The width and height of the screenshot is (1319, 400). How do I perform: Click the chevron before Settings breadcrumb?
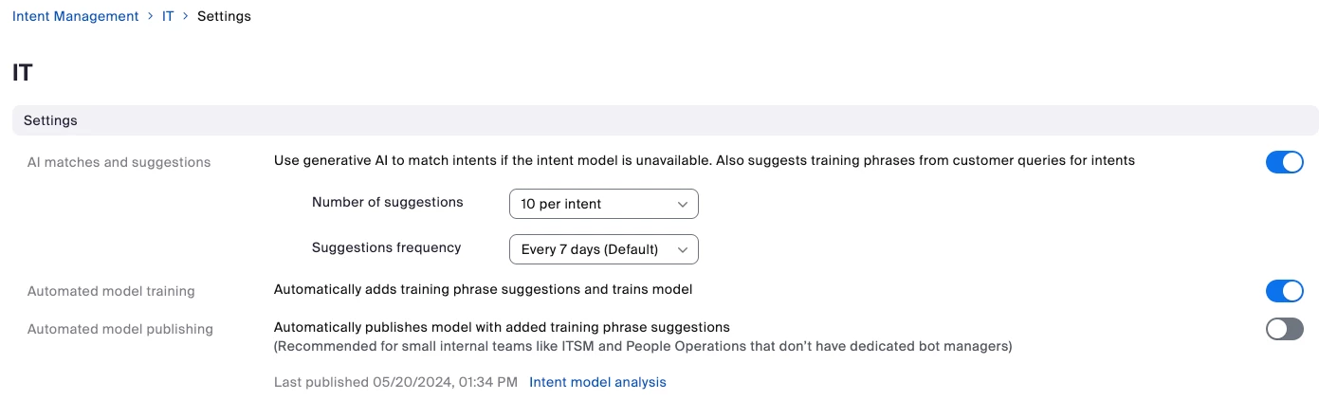tap(186, 17)
